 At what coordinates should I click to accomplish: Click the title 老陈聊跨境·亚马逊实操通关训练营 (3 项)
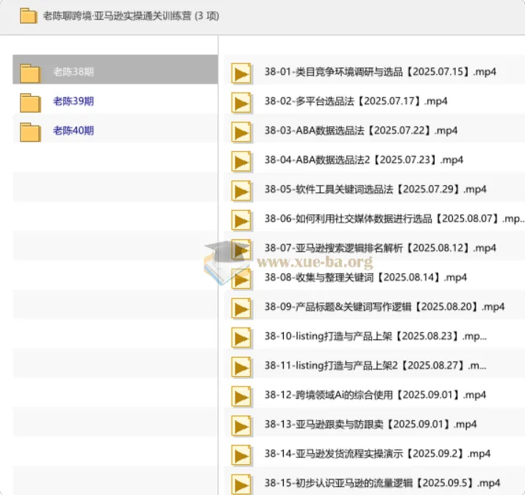(x=131, y=15)
